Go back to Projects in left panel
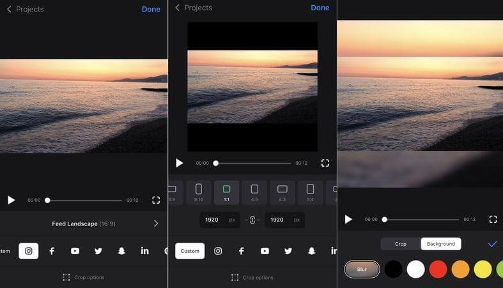The width and height of the screenshot is (503, 288). pos(26,10)
